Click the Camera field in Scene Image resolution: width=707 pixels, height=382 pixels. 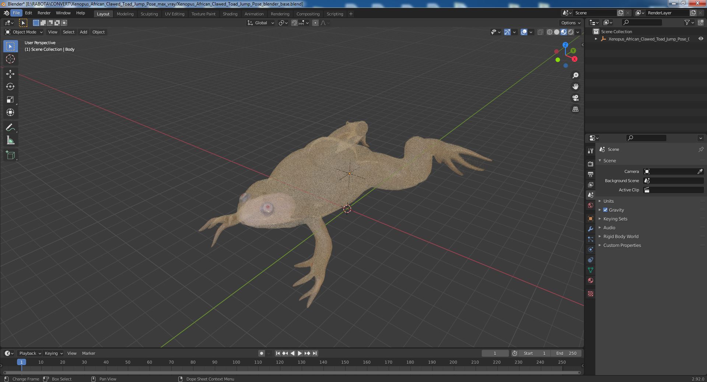click(673, 171)
